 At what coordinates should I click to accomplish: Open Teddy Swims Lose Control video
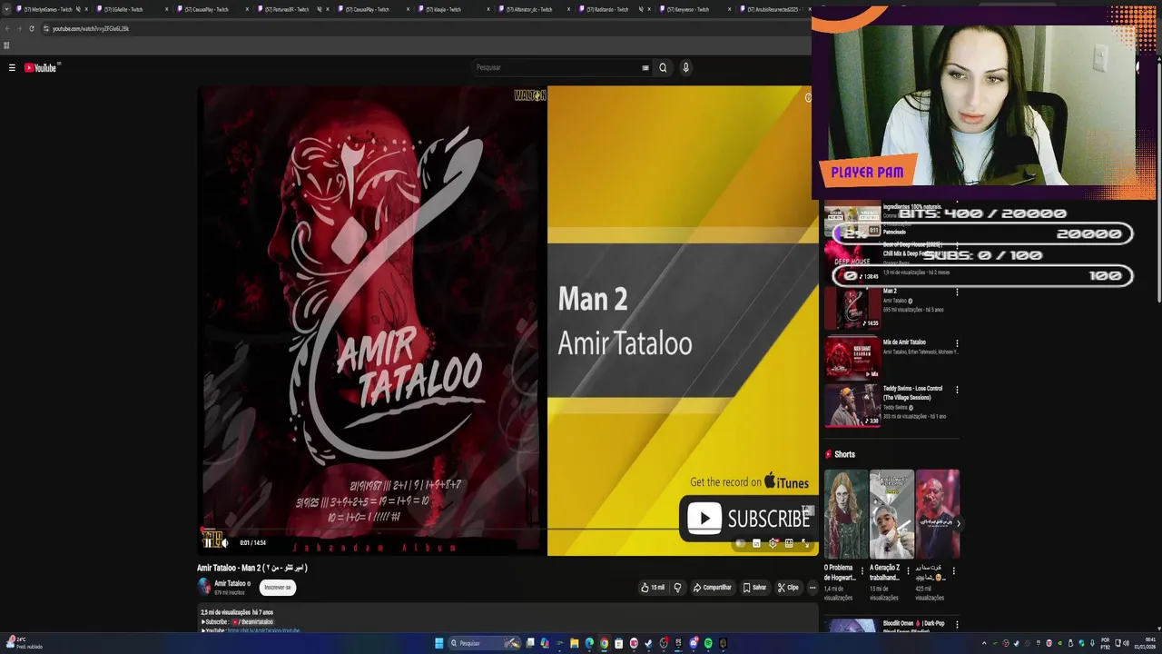[x=852, y=404]
